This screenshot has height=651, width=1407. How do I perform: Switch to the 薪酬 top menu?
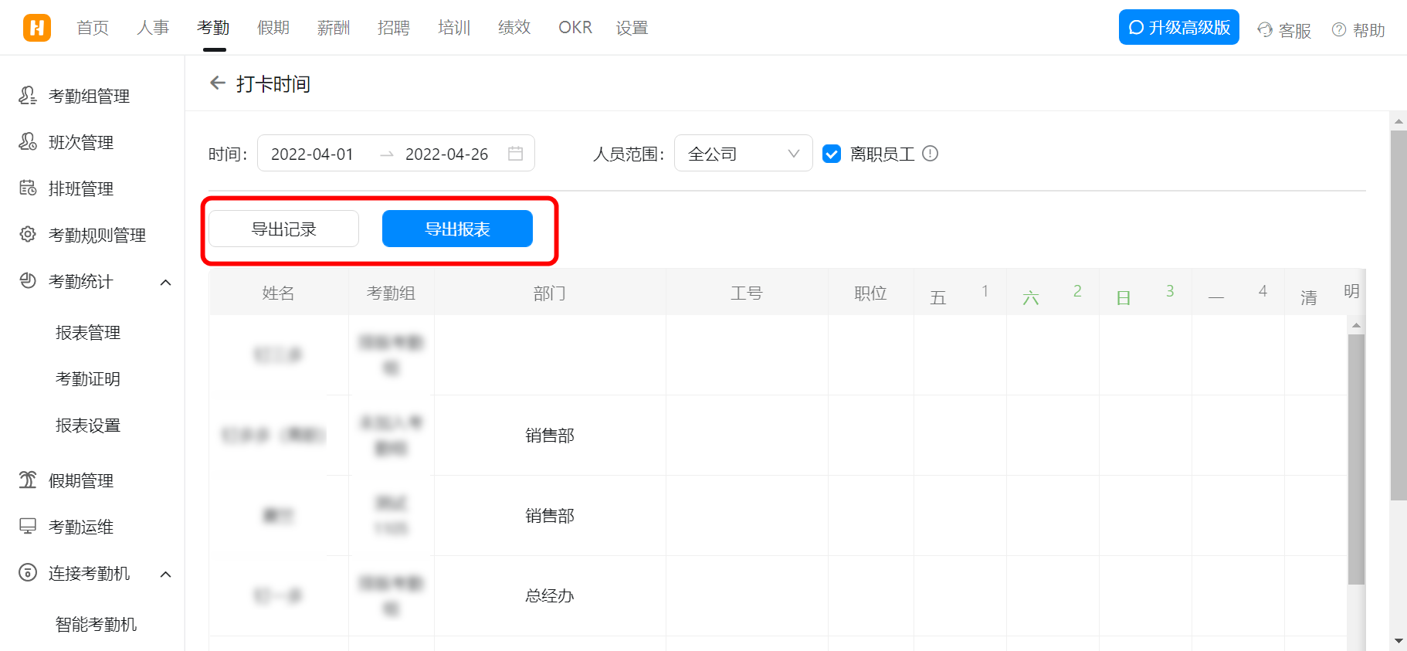tap(334, 28)
